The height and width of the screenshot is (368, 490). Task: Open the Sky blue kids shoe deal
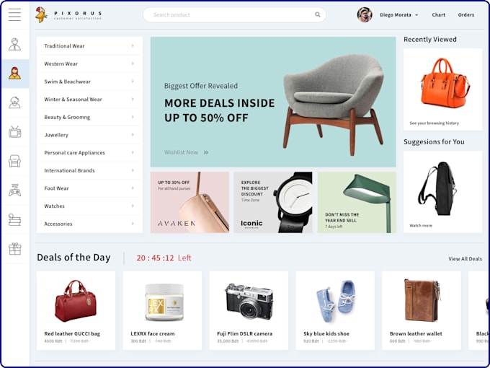[335, 310]
